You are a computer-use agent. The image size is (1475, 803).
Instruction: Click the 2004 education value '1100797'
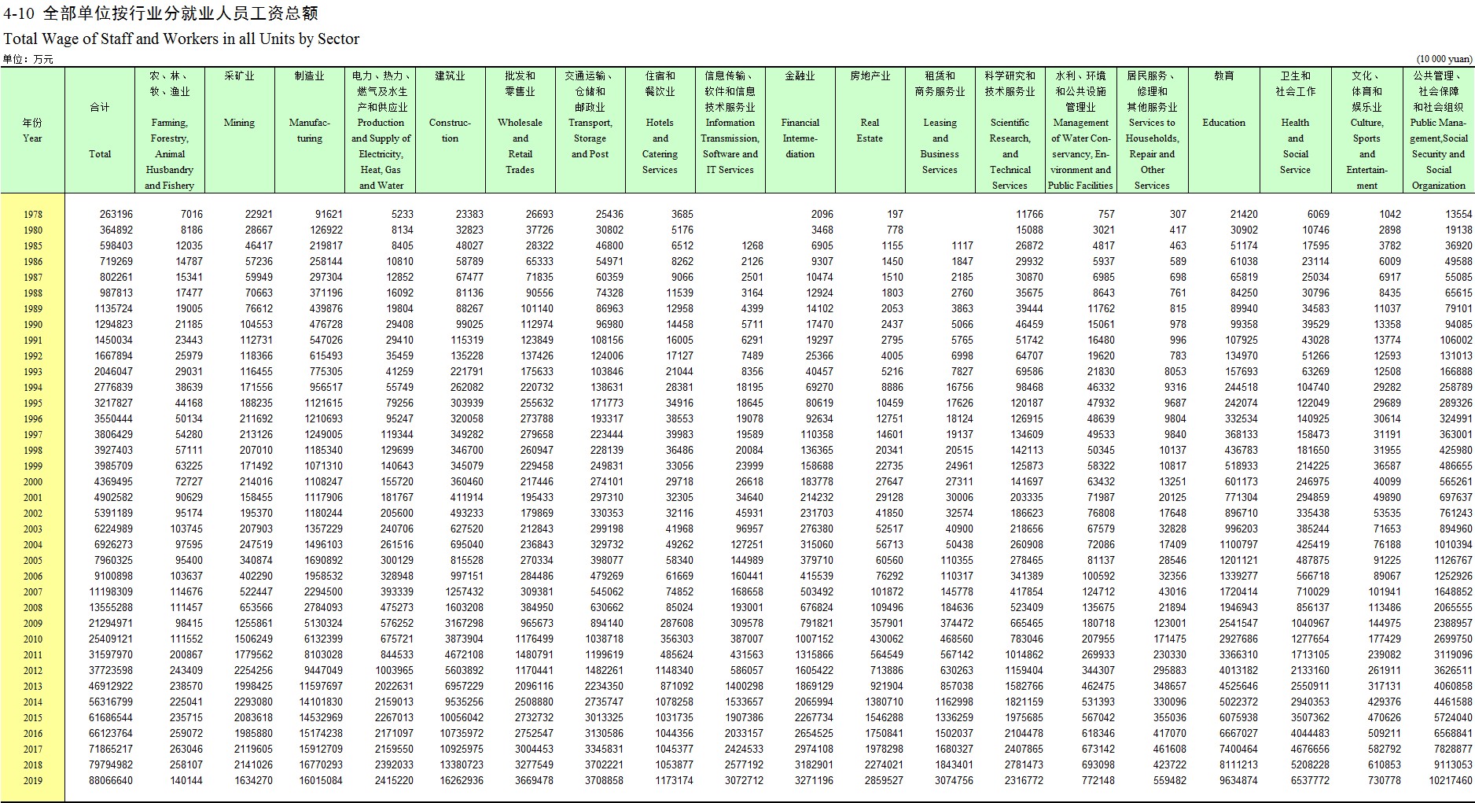tap(1238, 544)
